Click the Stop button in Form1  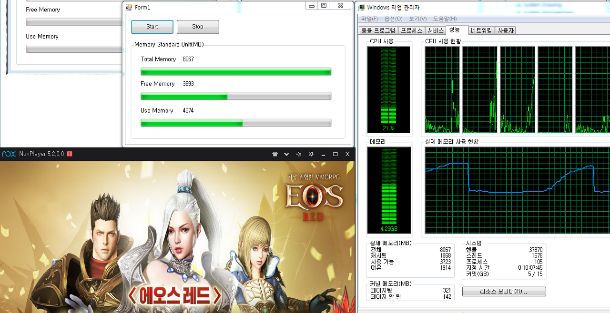pyautogui.click(x=198, y=27)
